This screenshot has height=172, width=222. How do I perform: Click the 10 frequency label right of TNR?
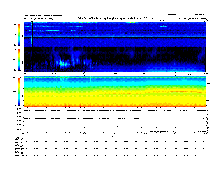click(208, 100)
